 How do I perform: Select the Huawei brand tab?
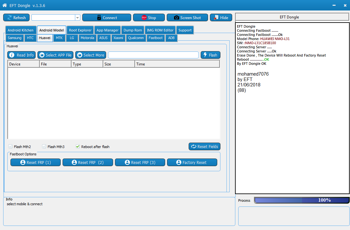click(45, 38)
